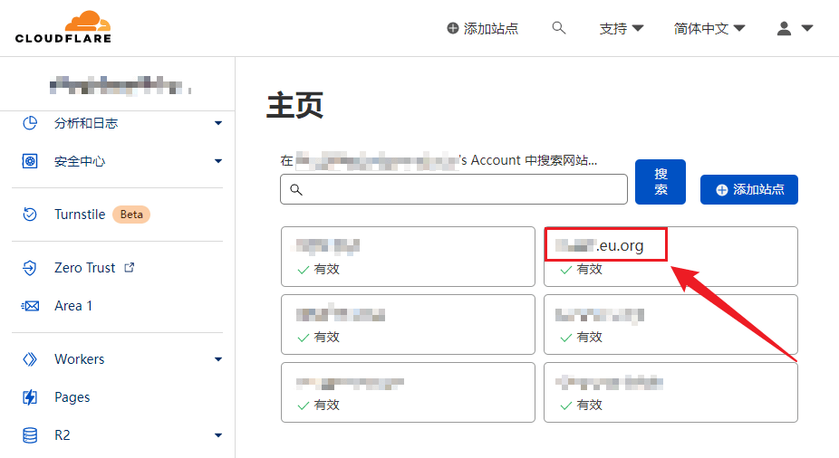Expand the R2 section arrow
839x458 pixels.
(218, 435)
